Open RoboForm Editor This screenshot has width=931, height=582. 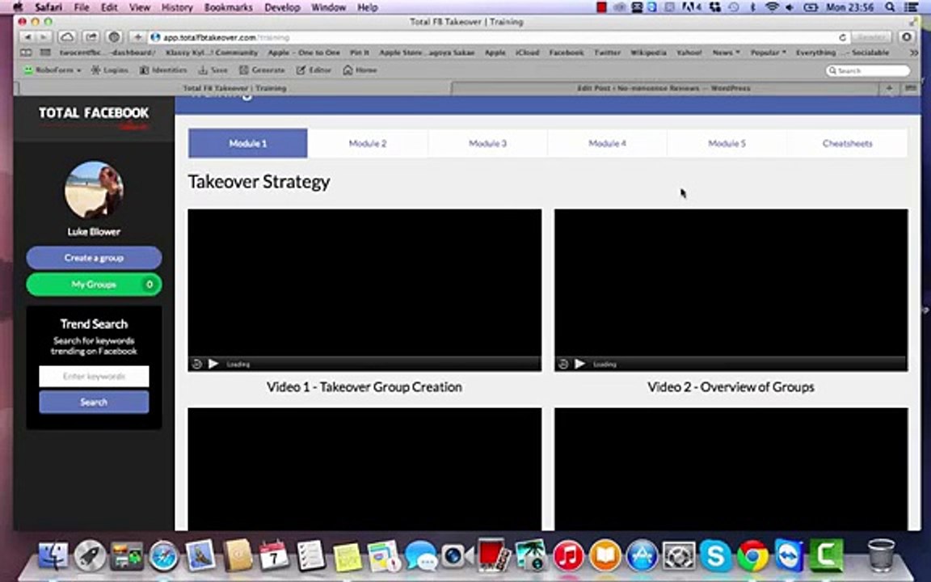tap(314, 70)
